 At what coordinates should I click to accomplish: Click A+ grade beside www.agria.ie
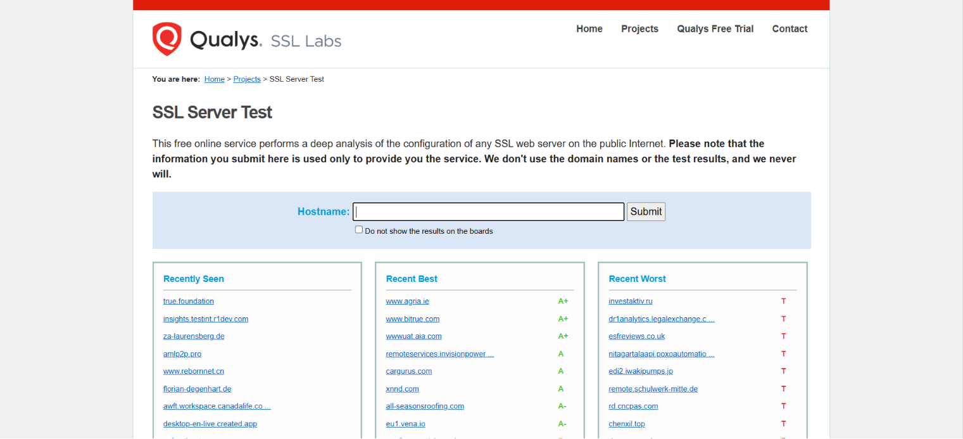tap(563, 301)
